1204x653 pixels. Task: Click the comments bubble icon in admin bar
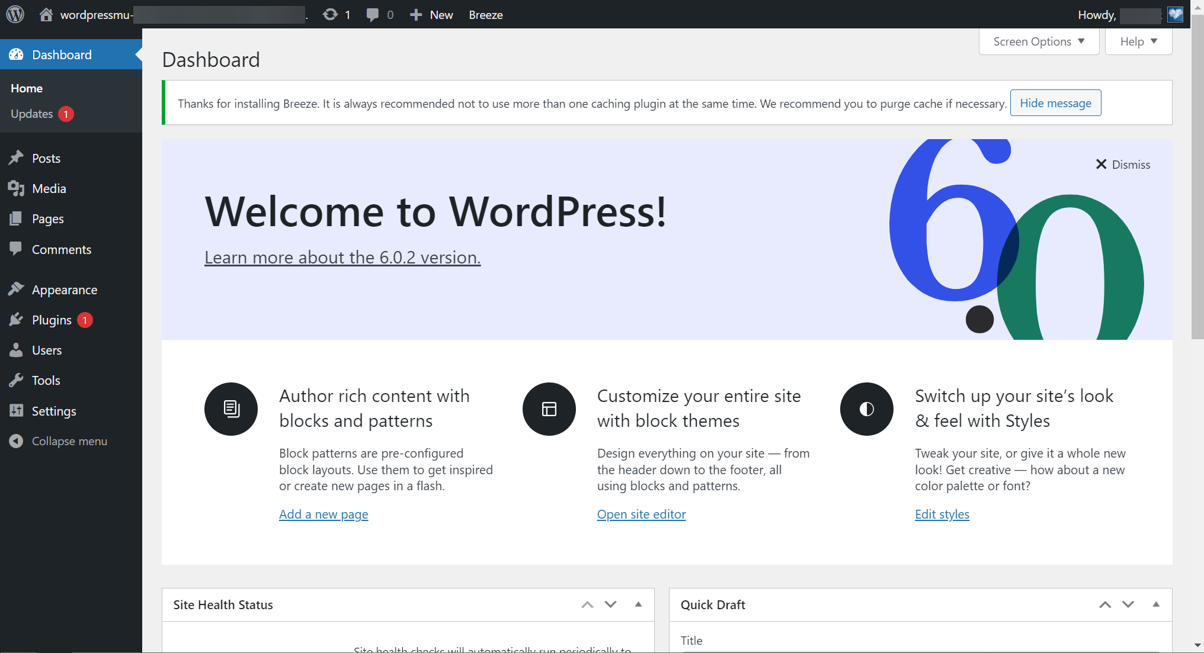(x=373, y=14)
